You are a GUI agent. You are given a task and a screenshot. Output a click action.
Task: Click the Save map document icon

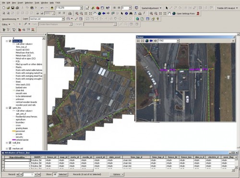pos(13,8)
